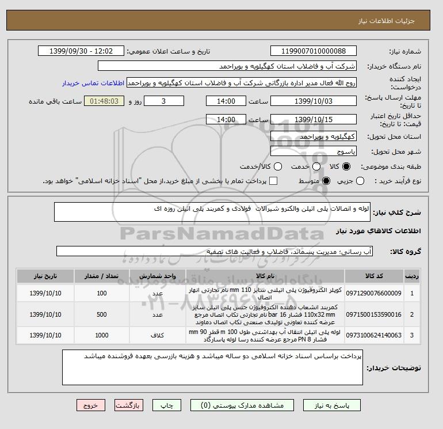Click the شماره نیاز field 1199007010000088
Viewport: 443px width, 429px height.
point(314,51)
